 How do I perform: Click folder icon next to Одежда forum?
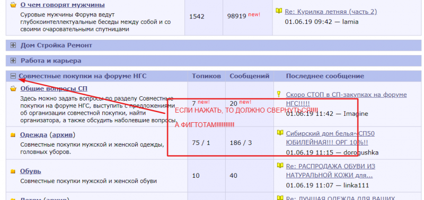click(13, 135)
